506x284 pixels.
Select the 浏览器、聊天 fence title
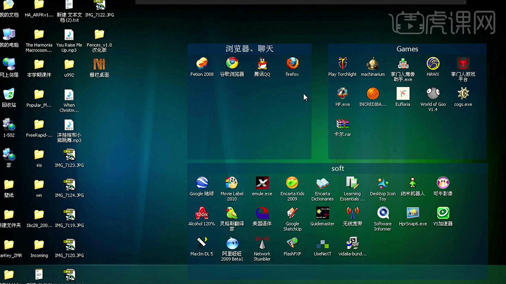(249, 48)
